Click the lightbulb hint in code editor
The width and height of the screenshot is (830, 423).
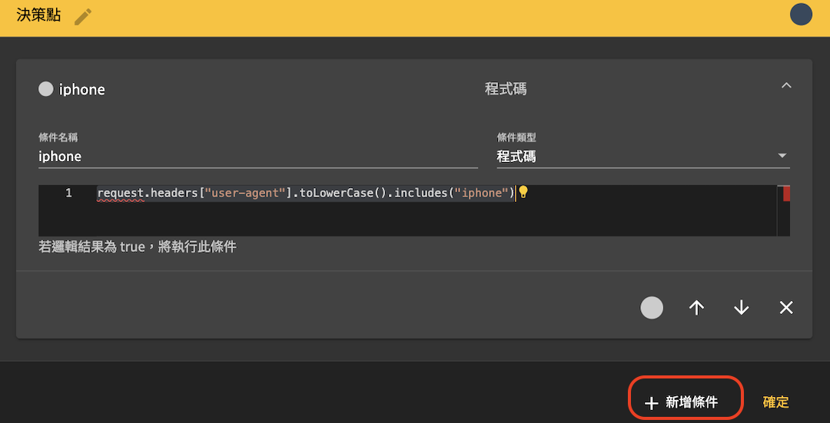click(523, 193)
